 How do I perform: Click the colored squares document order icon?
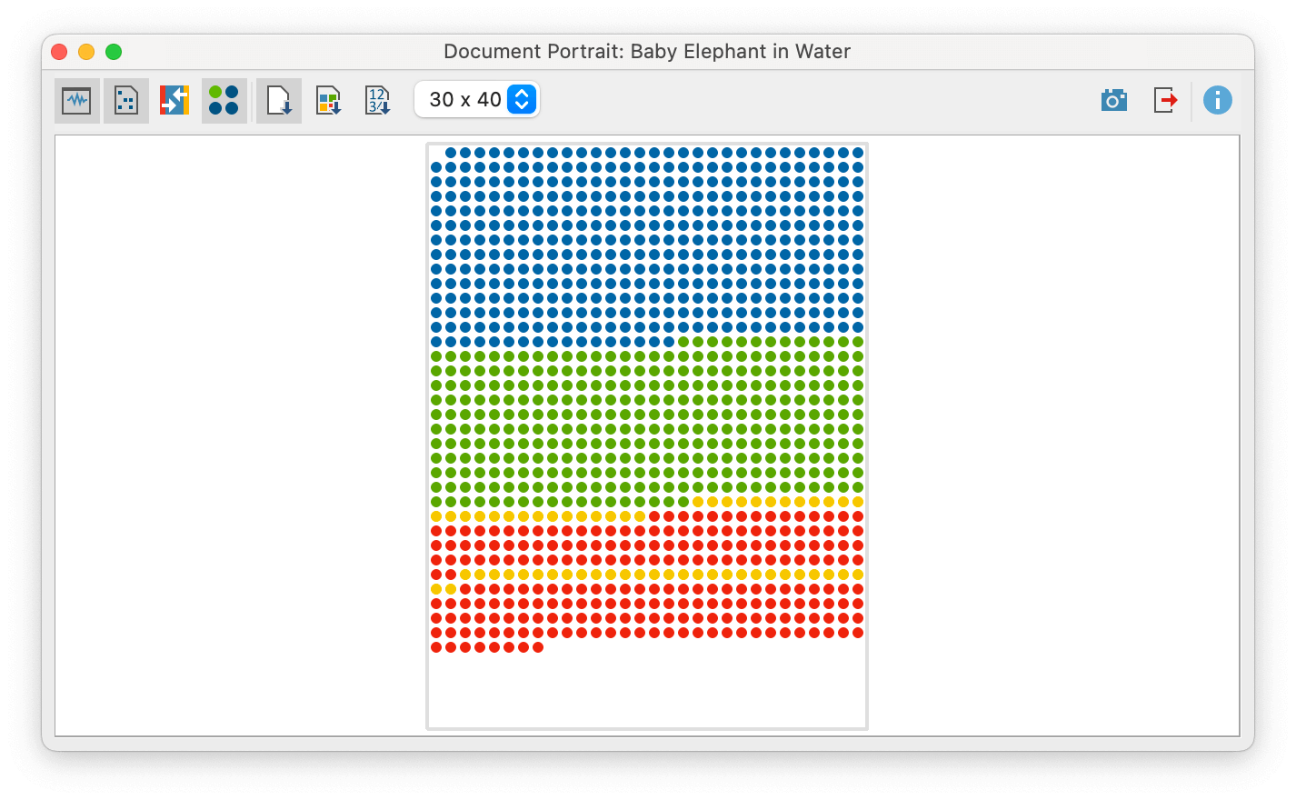point(328,100)
